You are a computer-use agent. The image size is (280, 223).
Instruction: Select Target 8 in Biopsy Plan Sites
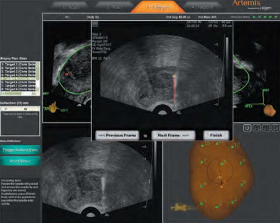pyautogui.click(x=19, y=89)
